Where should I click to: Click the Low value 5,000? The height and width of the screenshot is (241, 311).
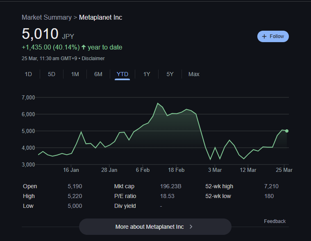(x=75, y=206)
